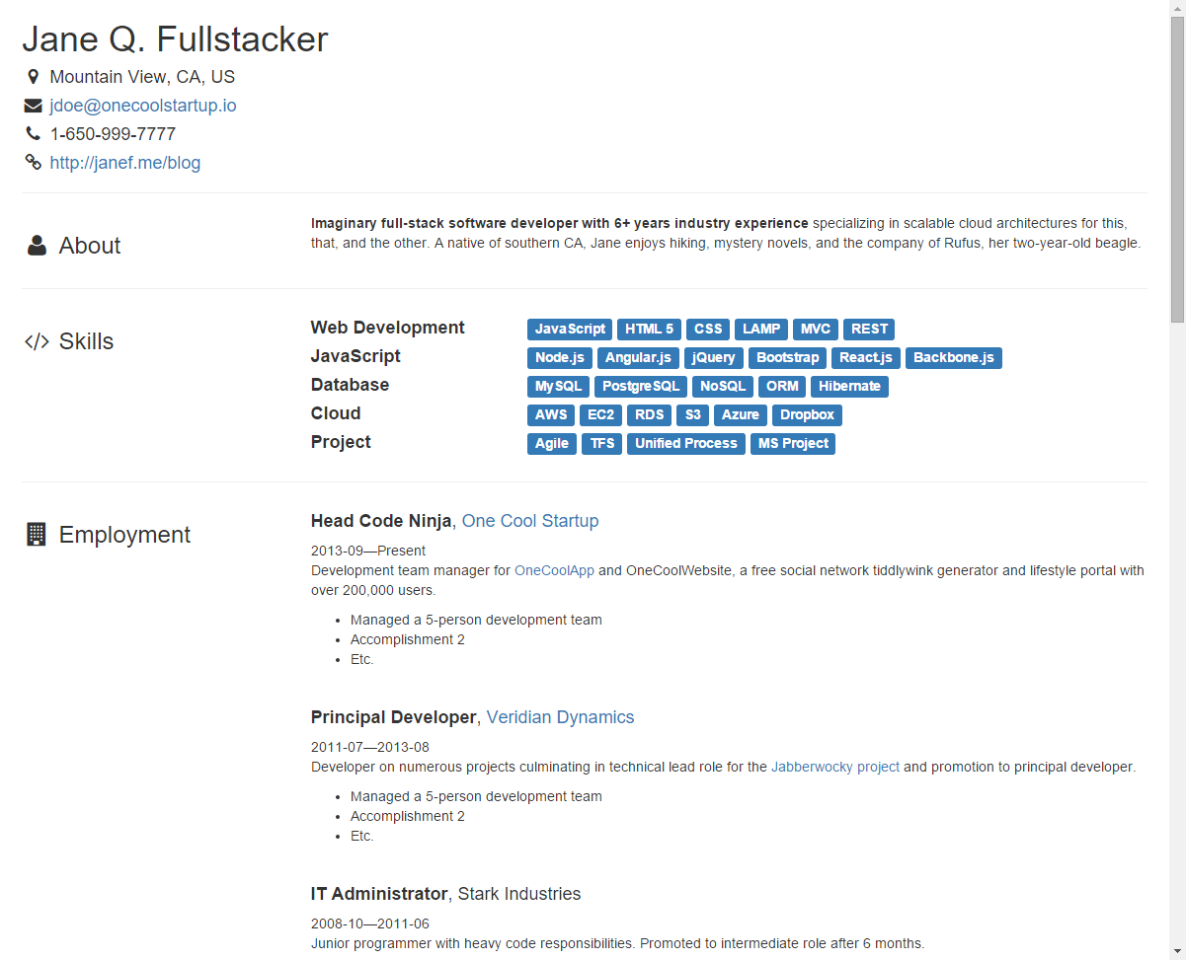Click the chain link website icon
Screen dimensions: 1186x960
coord(34,163)
